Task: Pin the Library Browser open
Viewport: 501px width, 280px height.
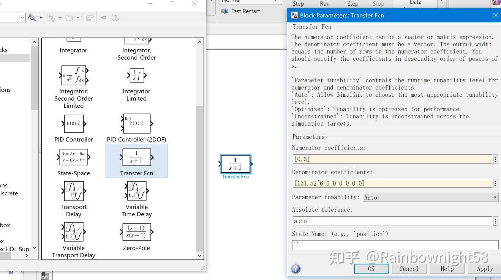Action: pyautogui.click(x=103, y=17)
